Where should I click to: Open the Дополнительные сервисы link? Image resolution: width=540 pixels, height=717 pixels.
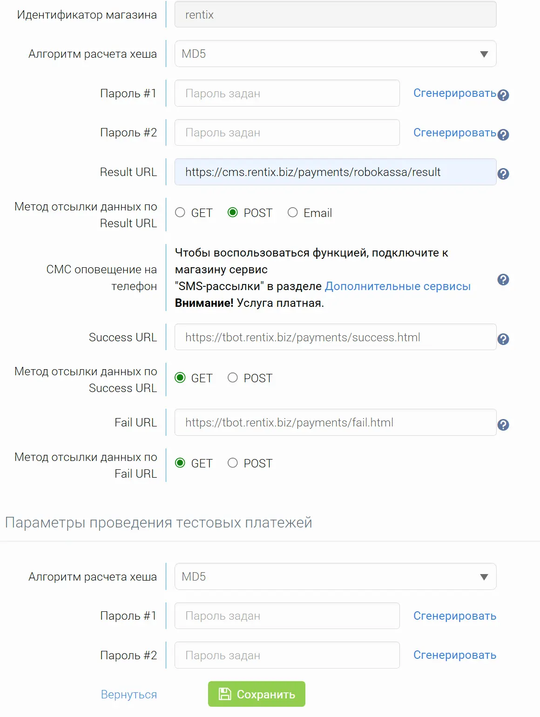pyautogui.click(x=398, y=286)
